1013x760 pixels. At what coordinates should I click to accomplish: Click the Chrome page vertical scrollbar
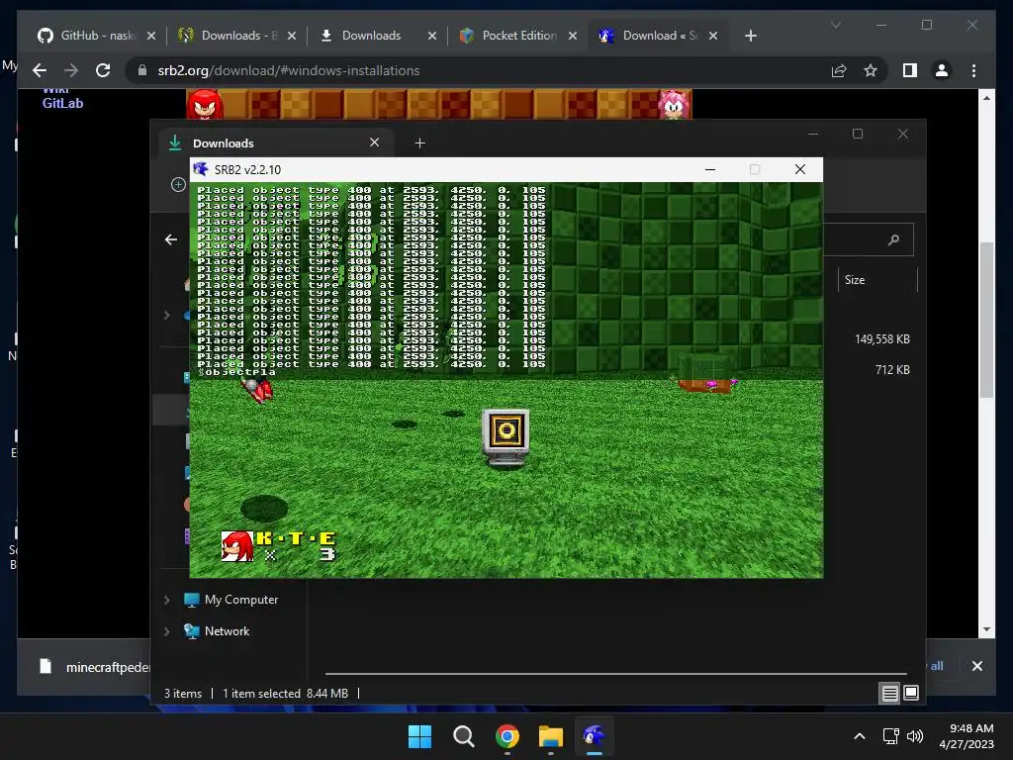click(986, 320)
